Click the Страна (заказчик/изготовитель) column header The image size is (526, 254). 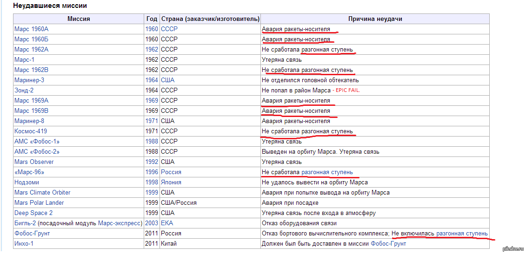pos(210,19)
